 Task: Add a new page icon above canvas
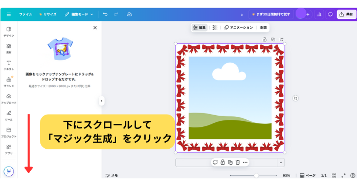click(281, 39)
